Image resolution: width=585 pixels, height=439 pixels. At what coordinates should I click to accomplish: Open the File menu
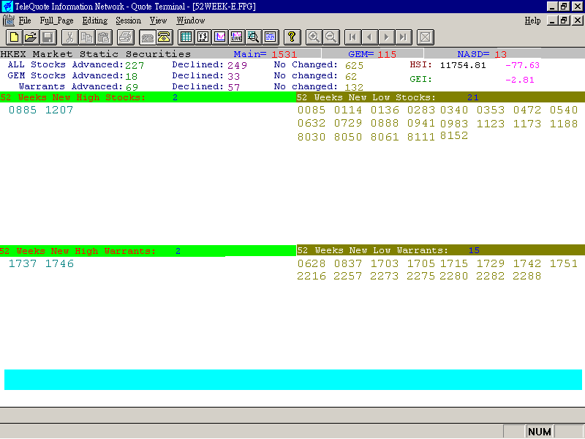pyautogui.click(x=25, y=20)
